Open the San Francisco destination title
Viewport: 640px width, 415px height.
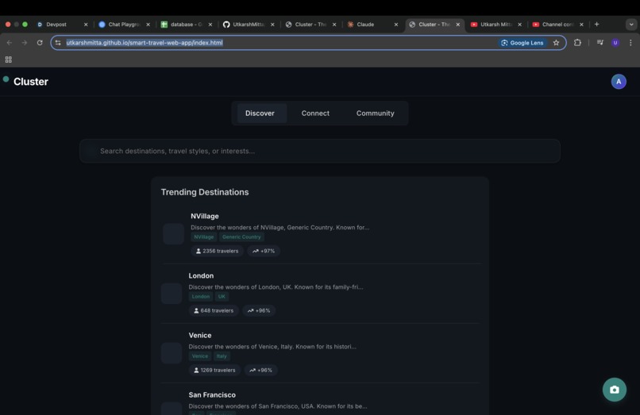pos(212,395)
